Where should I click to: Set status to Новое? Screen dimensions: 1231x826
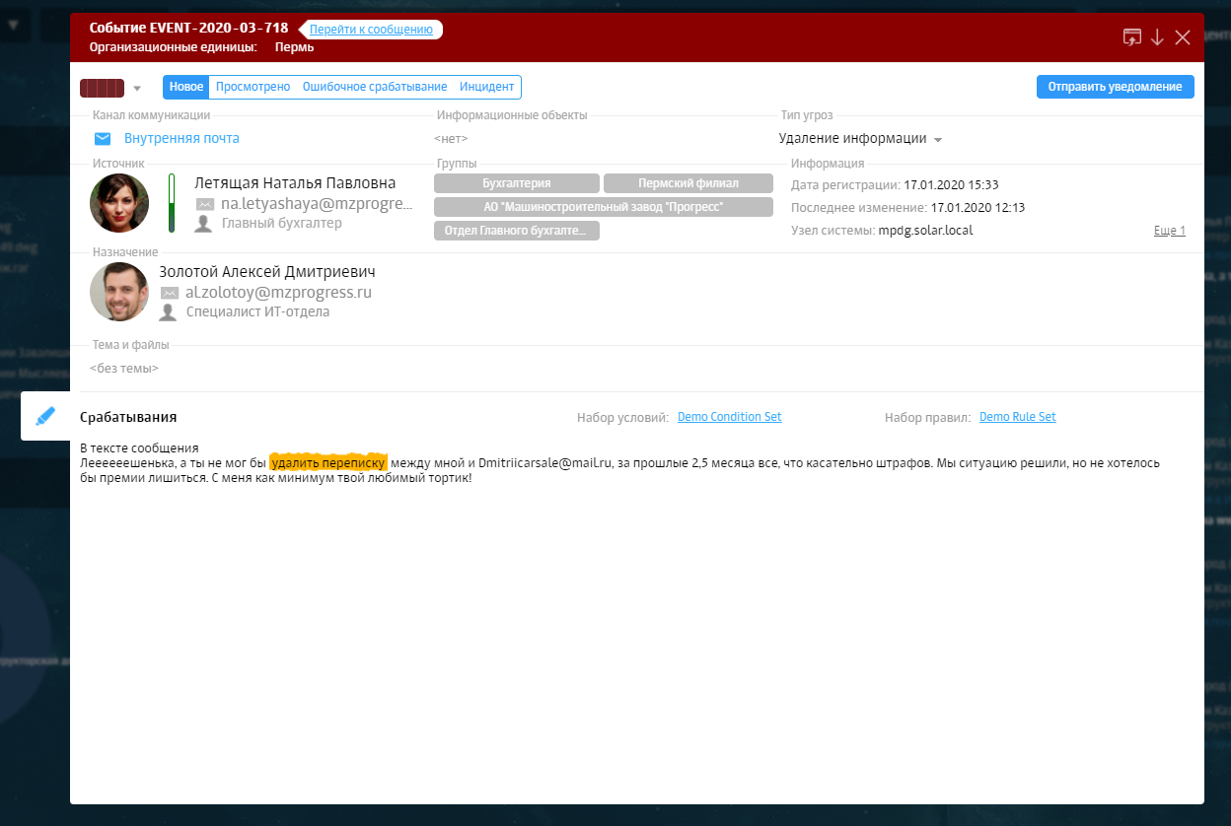point(186,87)
